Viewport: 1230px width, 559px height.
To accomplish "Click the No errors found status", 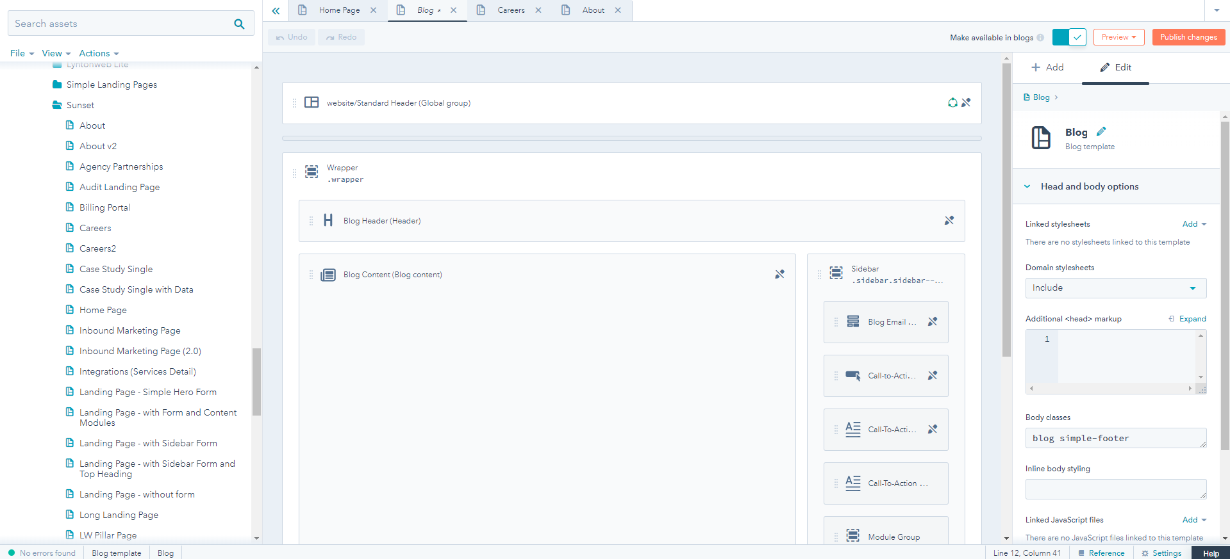I will point(42,553).
